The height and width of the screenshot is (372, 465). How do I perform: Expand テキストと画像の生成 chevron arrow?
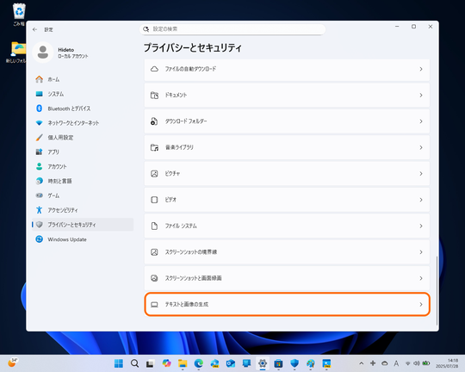point(421,304)
